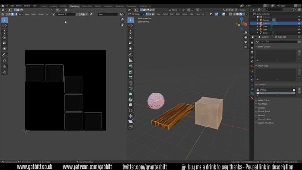Switch to the UV Editing workspace tab
This screenshot has width=302, height=170.
(75, 6)
